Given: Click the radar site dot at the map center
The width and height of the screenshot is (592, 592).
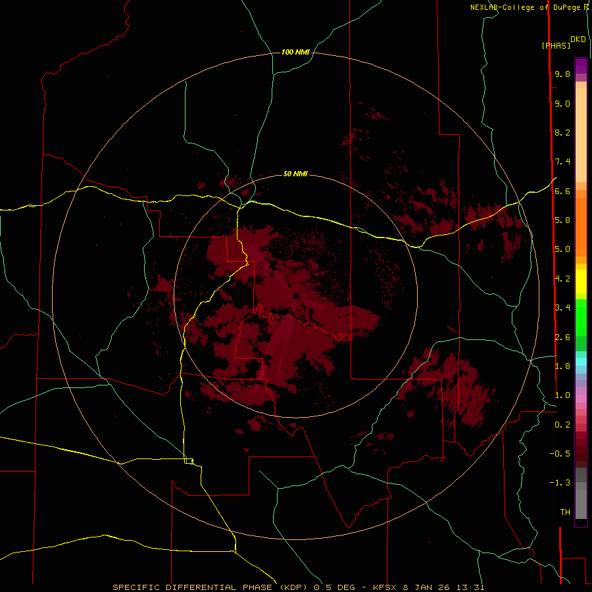Looking at the screenshot, I should point(296,296).
